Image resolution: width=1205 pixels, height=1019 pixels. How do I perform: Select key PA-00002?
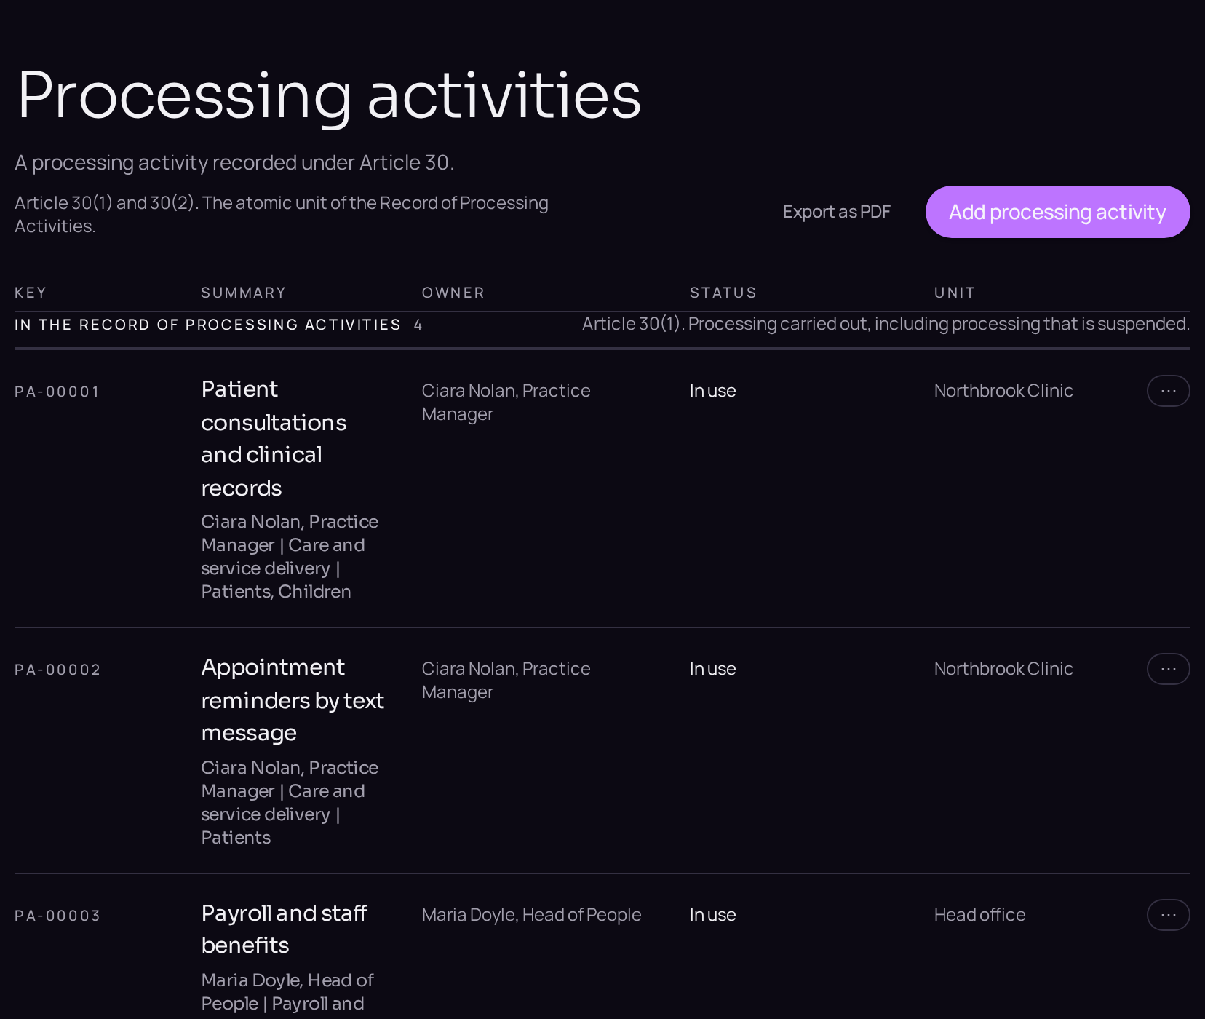[57, 670]
